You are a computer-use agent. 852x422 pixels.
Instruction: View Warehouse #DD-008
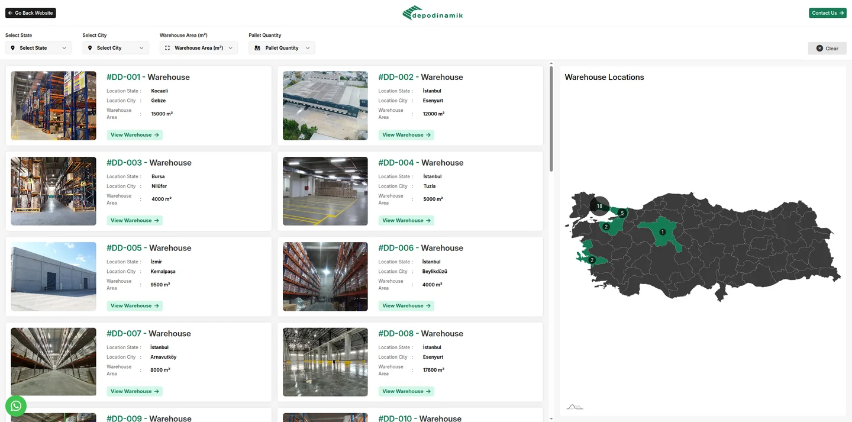click(x=406, y=391)
